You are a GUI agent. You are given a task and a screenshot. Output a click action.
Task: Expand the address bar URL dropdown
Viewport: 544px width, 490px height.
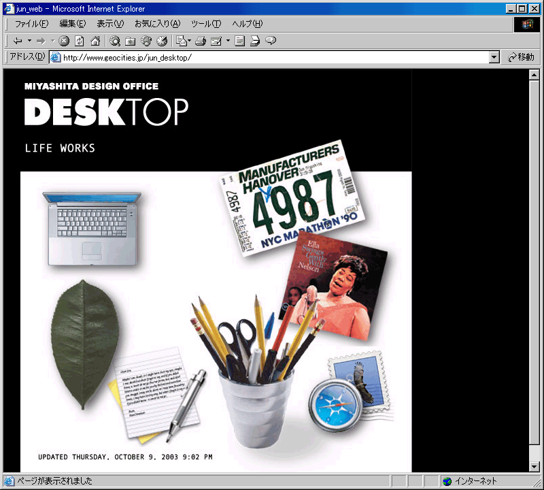[494, 57]
